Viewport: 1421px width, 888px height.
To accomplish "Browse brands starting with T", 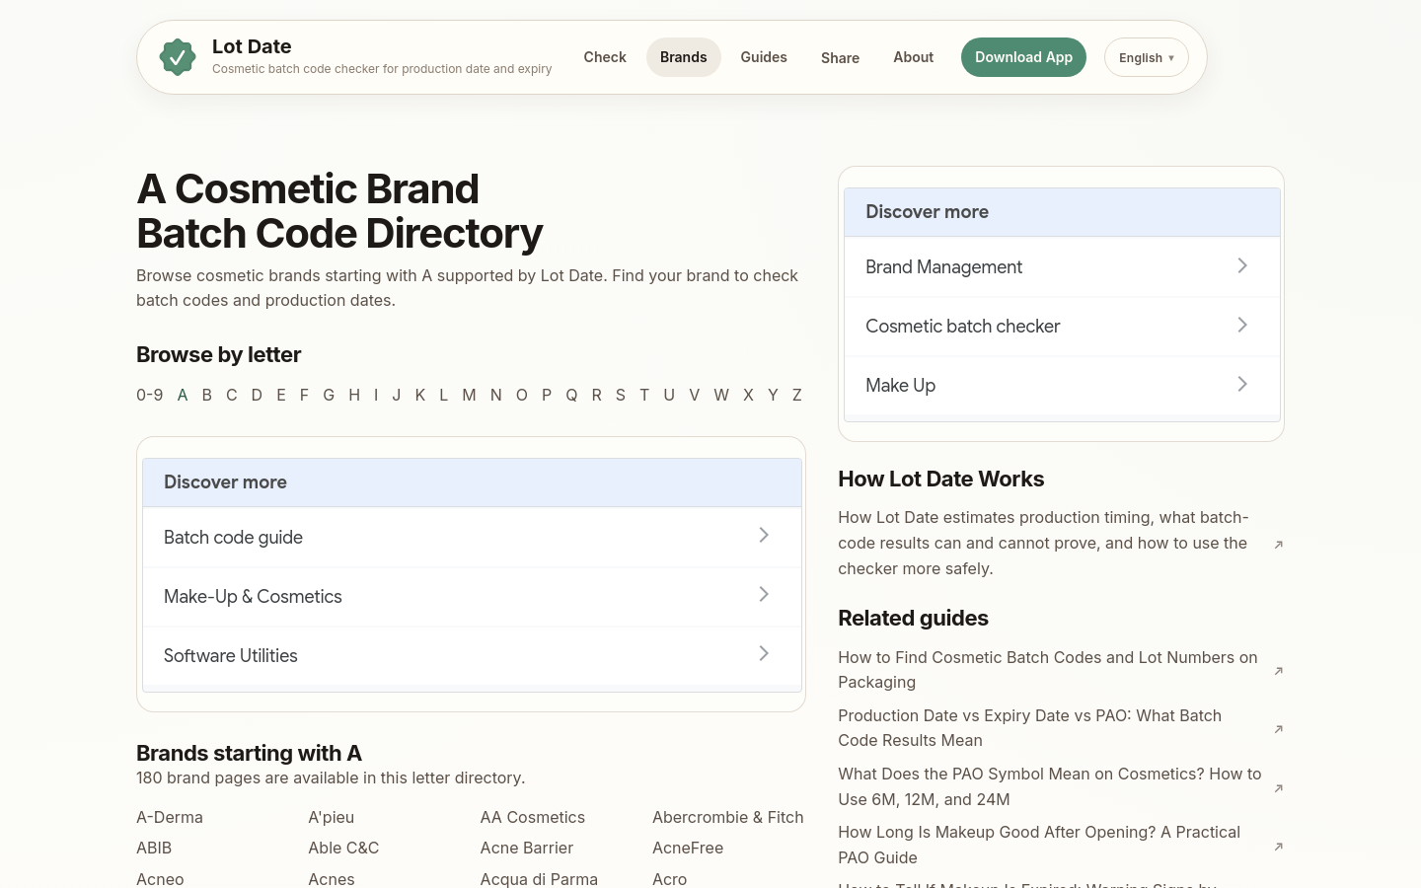I will 644,395.
